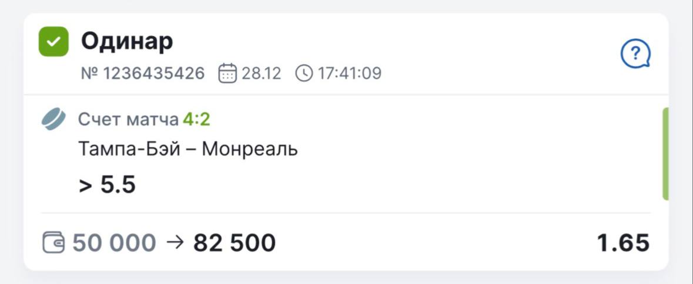Click the 1.65 odds value
This screenshot has width=693, height=284.
(623, 242)
